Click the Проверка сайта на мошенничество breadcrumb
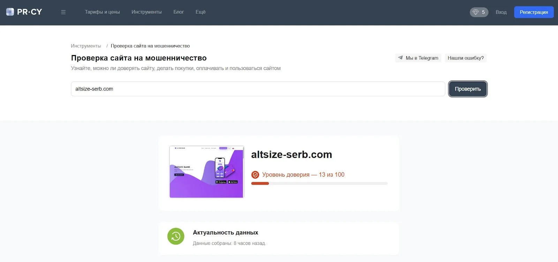 tap(150, 46)
